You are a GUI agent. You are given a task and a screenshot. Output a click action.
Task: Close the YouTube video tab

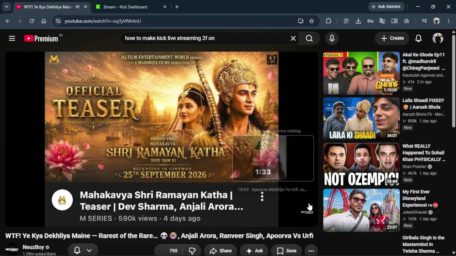(85, 7)
